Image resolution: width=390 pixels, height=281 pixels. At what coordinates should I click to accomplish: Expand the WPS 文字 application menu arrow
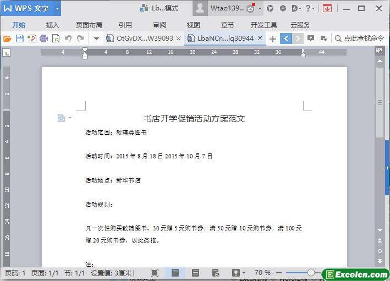tap(57, 8)
